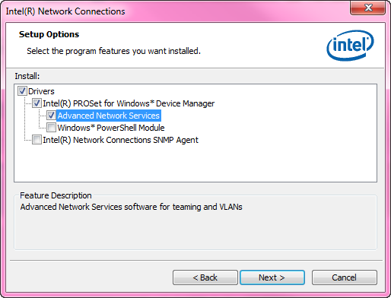
Task: Uncheck the Drivers checkbox
Action: tap(22, 90)
